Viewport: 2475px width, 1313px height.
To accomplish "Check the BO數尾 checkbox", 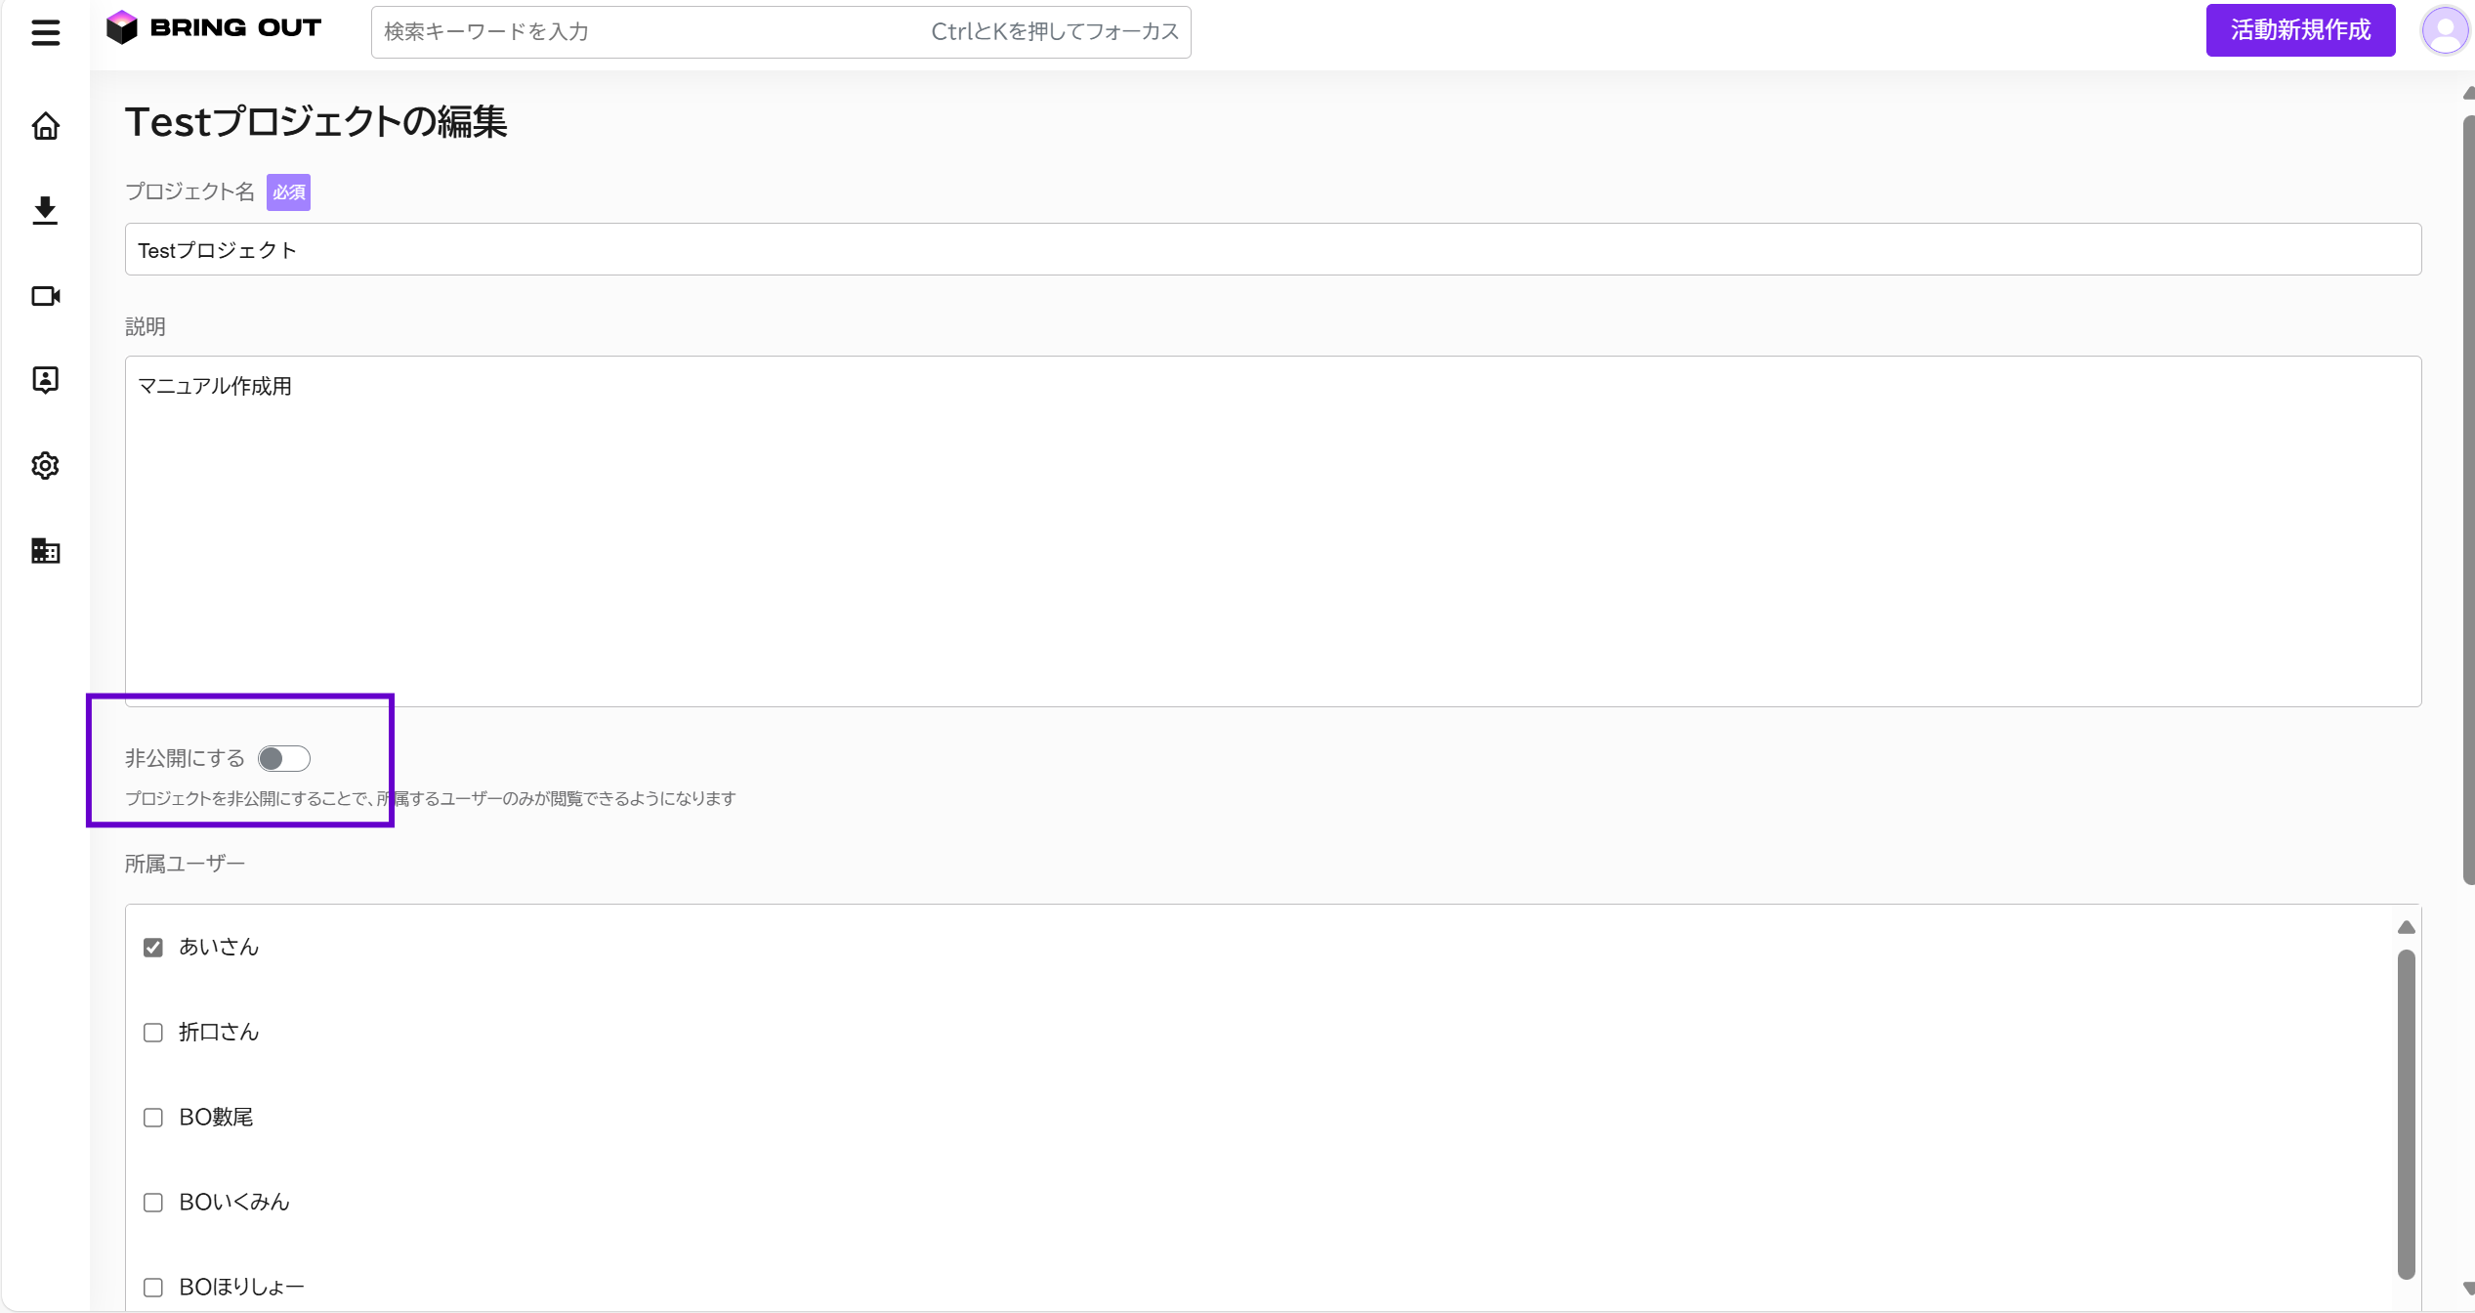I will point(153,1118).
